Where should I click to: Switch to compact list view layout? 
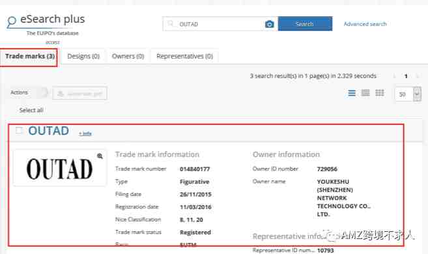[x=365, y=93]
